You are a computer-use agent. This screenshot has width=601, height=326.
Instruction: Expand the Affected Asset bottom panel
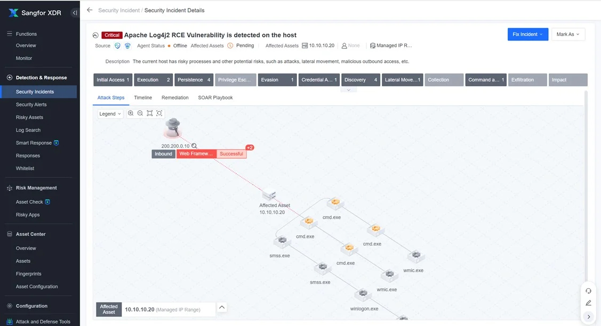pyautogui.click(x=222, y=307)
